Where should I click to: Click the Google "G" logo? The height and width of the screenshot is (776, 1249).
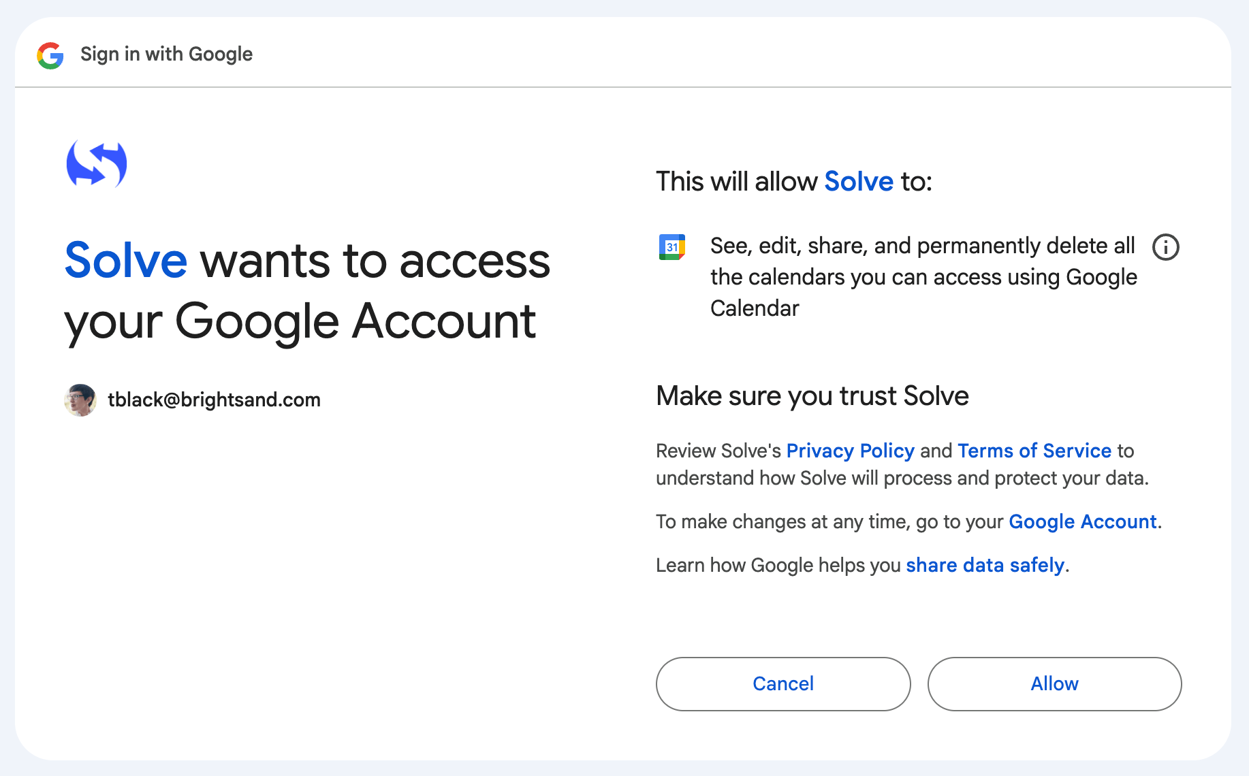pyautogui.click(x=50, y=55)
